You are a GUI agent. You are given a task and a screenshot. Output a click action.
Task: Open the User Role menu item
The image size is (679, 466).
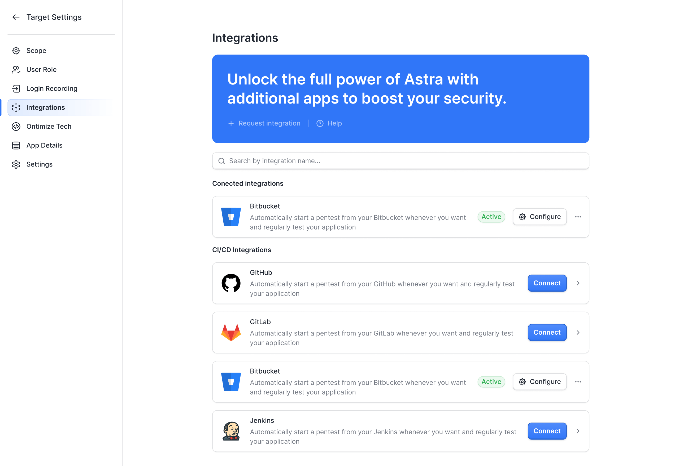coord(41,69)
